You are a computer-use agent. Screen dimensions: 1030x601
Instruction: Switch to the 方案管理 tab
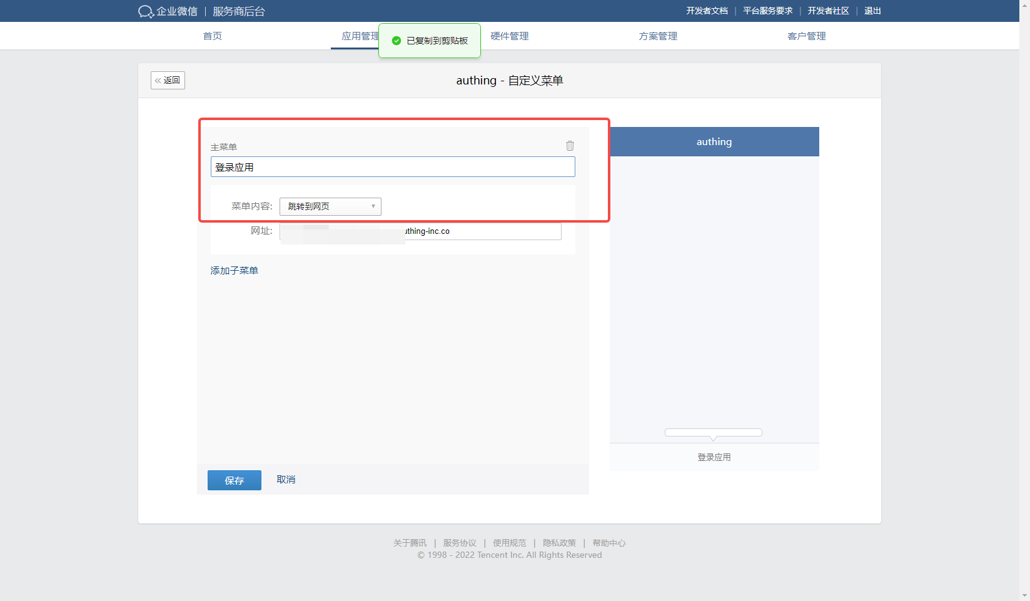tap(658, 36)
